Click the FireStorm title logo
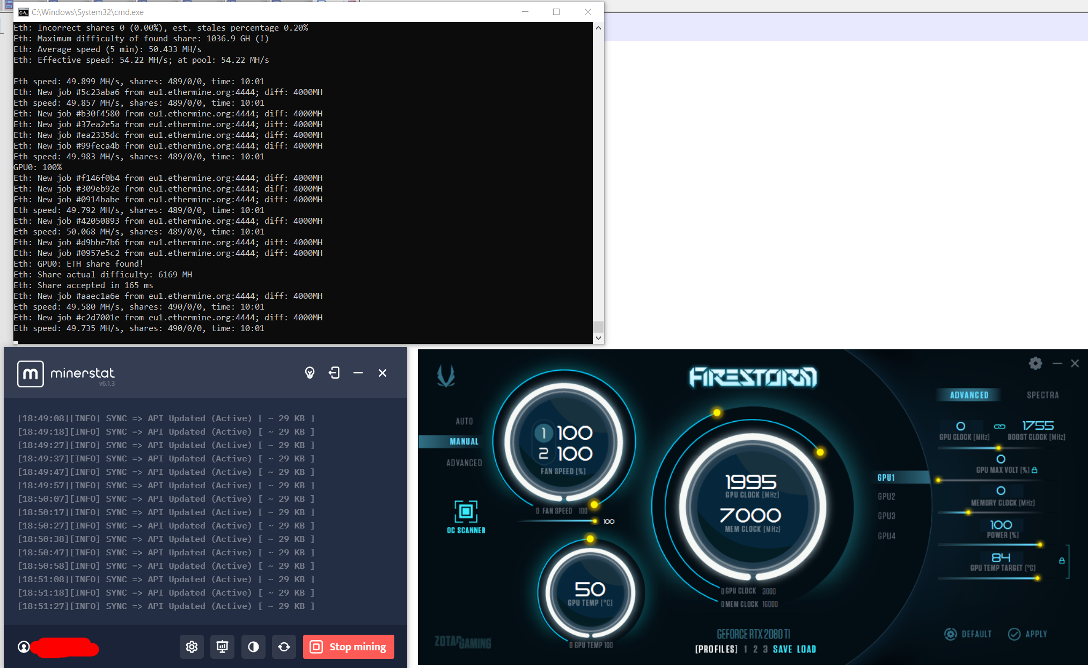Screen dimensions: 1088x668 pos(753,377)
